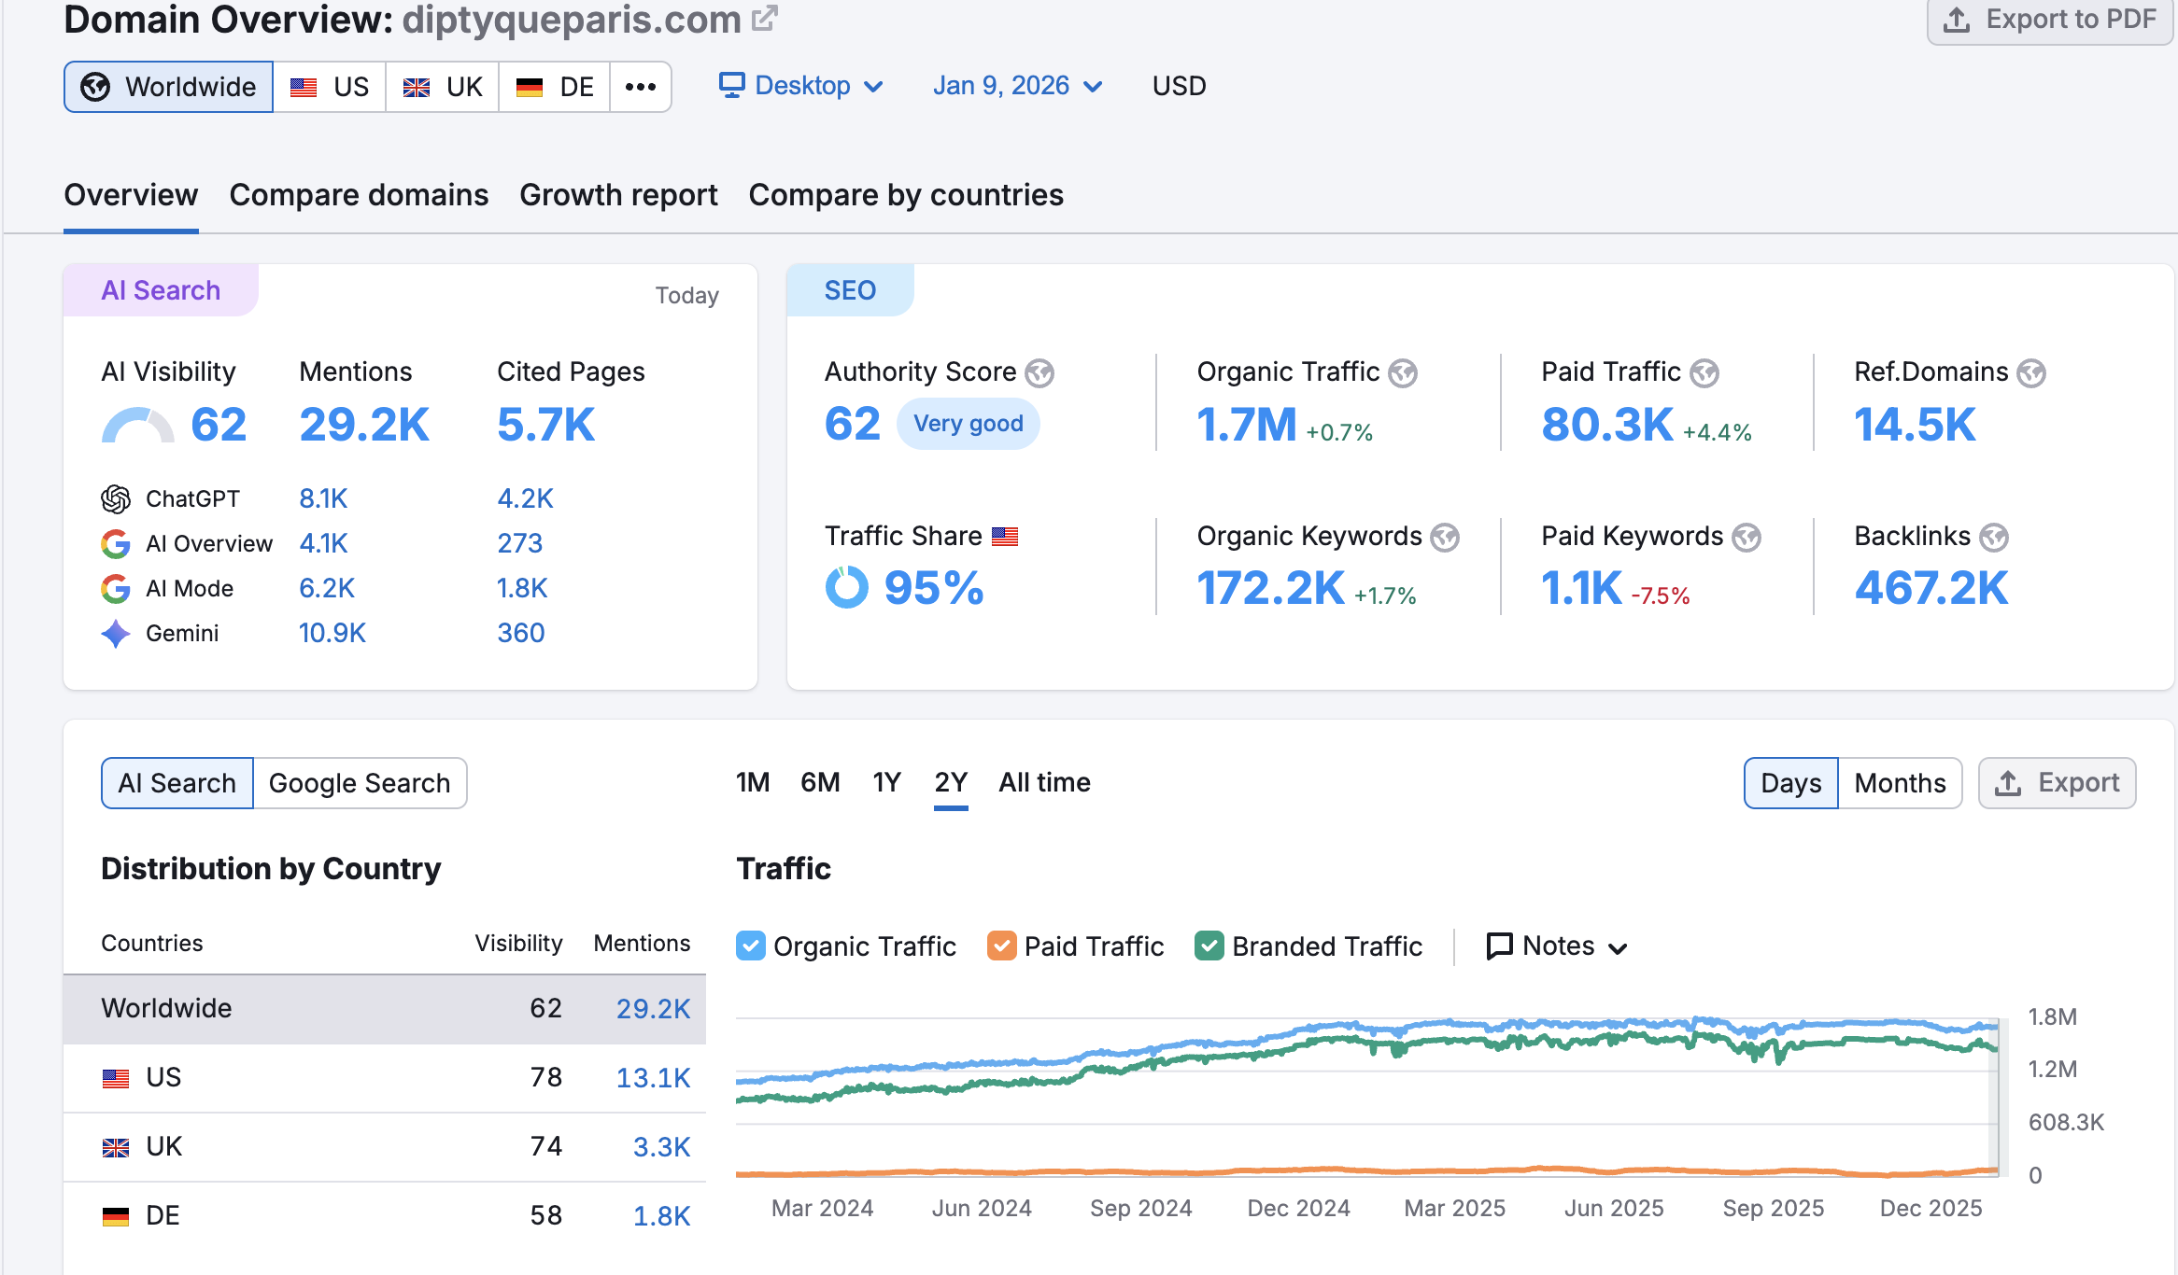Open the 1.7M Organic Traffic value
Viewport: 2178px width, 1275px height.
point(1247,426)
